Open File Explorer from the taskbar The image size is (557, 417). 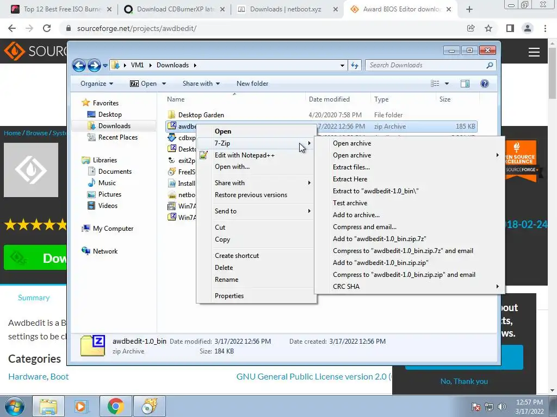coord(48,406)
